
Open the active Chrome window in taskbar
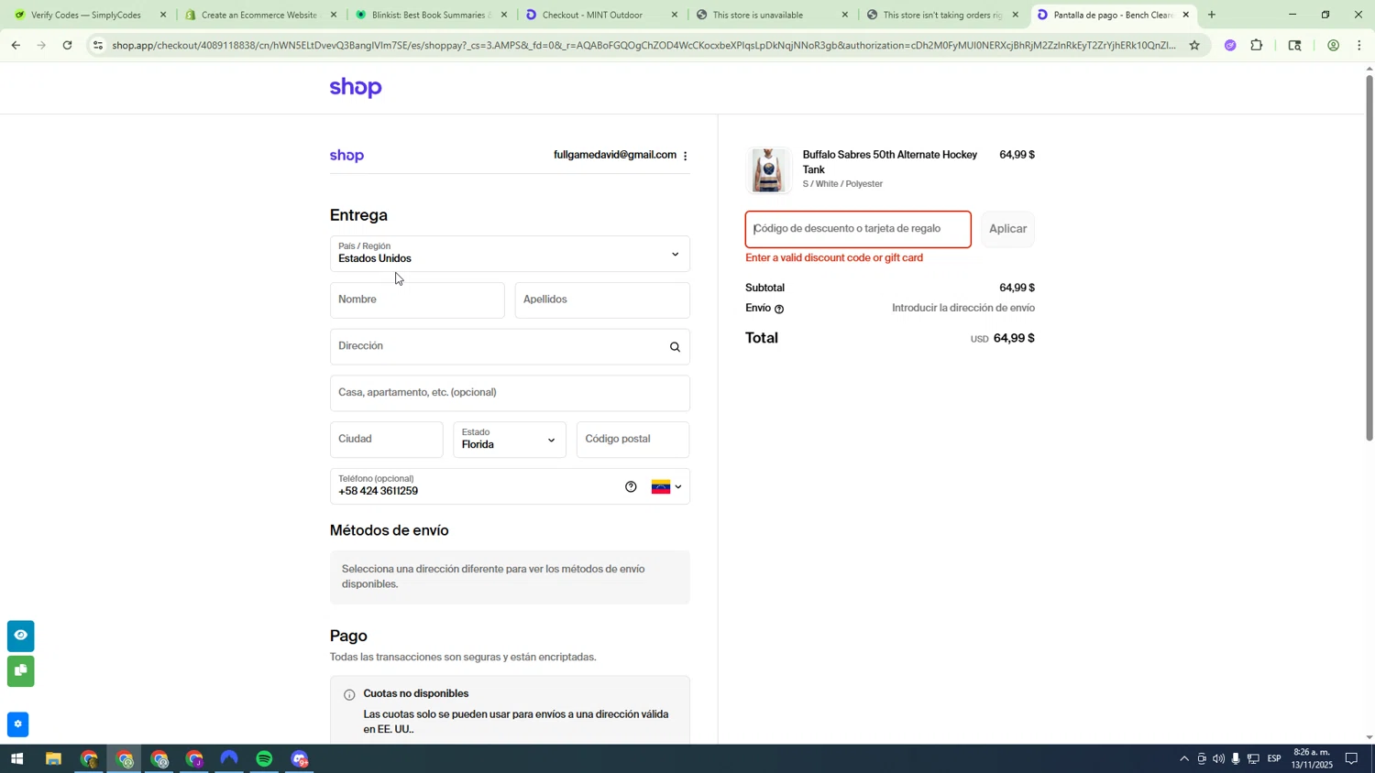click(125, 759)
